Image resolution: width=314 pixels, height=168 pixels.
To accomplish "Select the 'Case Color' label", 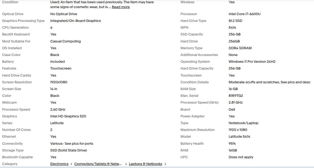I will point(11,55).
